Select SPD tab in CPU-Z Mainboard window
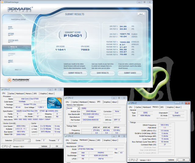The height and width of the screenshot is (163, 195). tap(99, 140)
